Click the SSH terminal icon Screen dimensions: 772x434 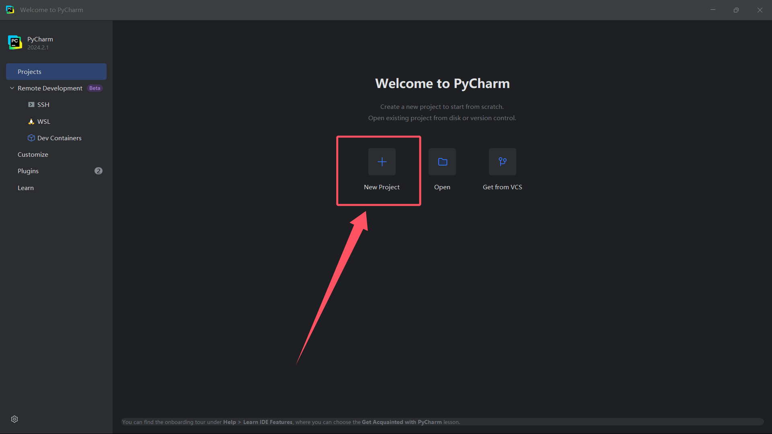(x=31, y=104)
